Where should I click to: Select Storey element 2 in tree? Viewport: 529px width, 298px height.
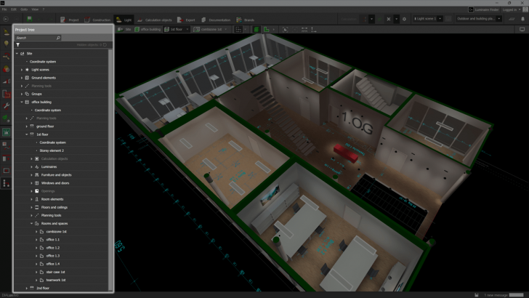(x=52, y=150)
